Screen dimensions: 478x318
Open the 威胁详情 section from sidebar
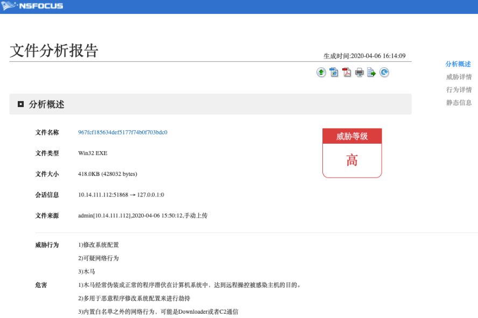458,77
